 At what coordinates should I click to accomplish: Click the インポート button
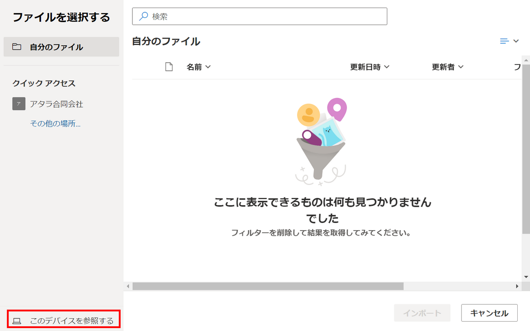[x=423, y=313]
